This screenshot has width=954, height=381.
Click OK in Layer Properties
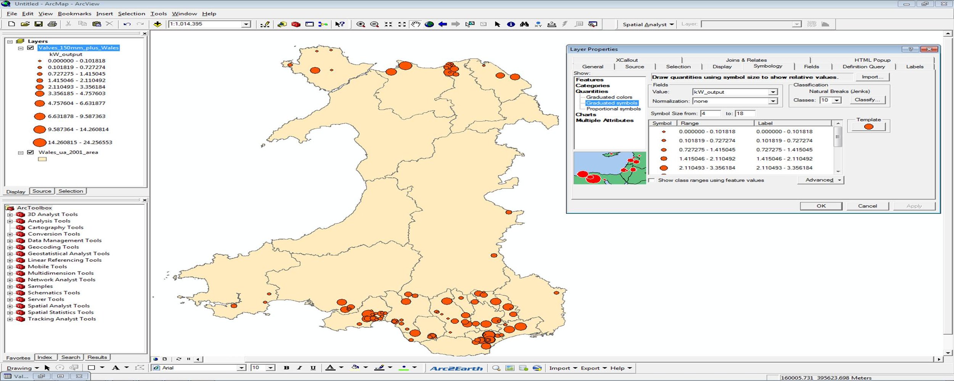821,206
